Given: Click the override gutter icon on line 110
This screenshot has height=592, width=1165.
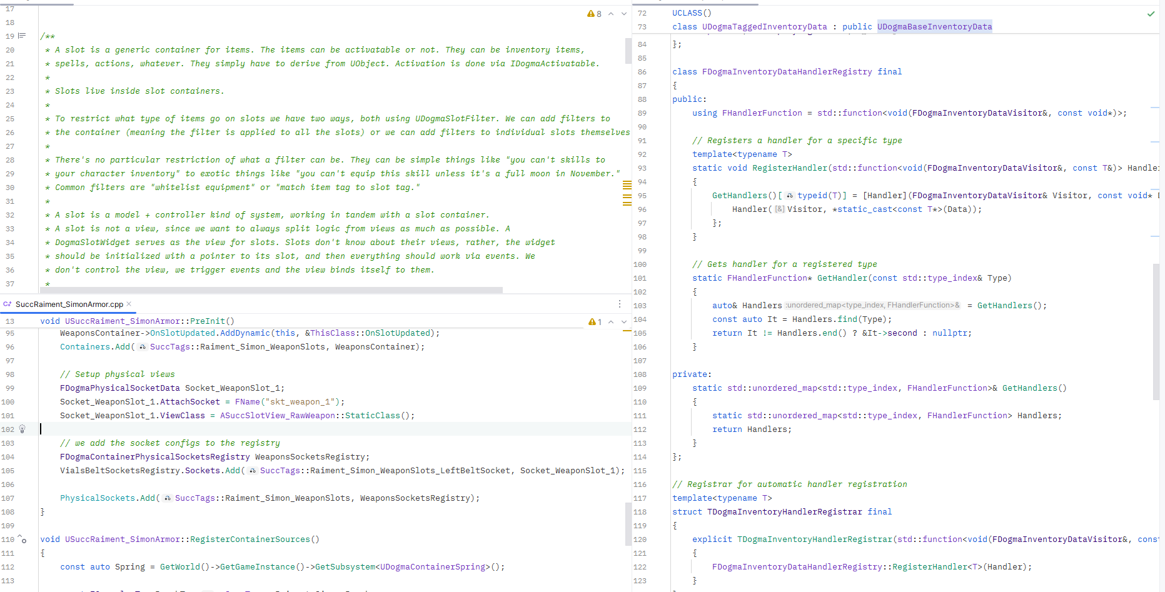Looking at the screenshot, I should (x=22, y=539).
